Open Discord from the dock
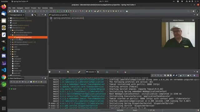200x112 pixels. [4, 56]
